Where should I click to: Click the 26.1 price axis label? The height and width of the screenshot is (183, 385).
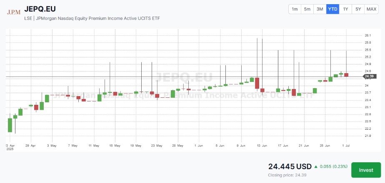click(368, 35)
